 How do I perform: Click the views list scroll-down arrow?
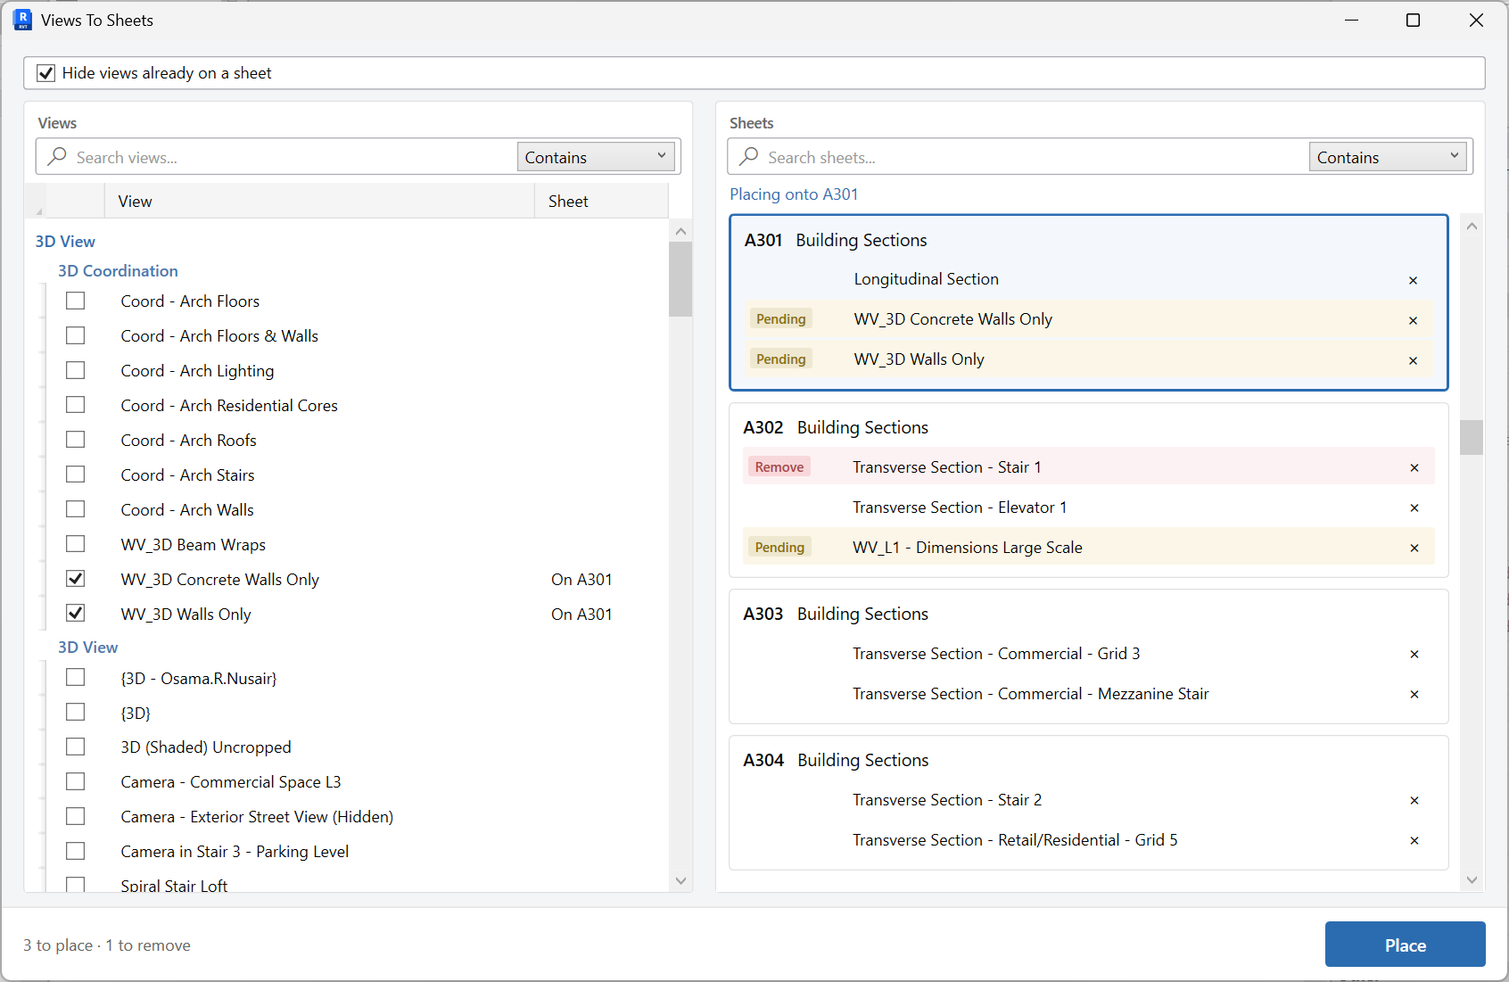tap(680, 880)
